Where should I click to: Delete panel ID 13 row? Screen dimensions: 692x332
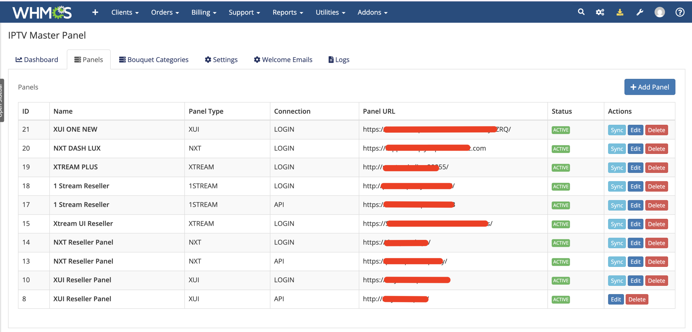(x=656, y=262)
